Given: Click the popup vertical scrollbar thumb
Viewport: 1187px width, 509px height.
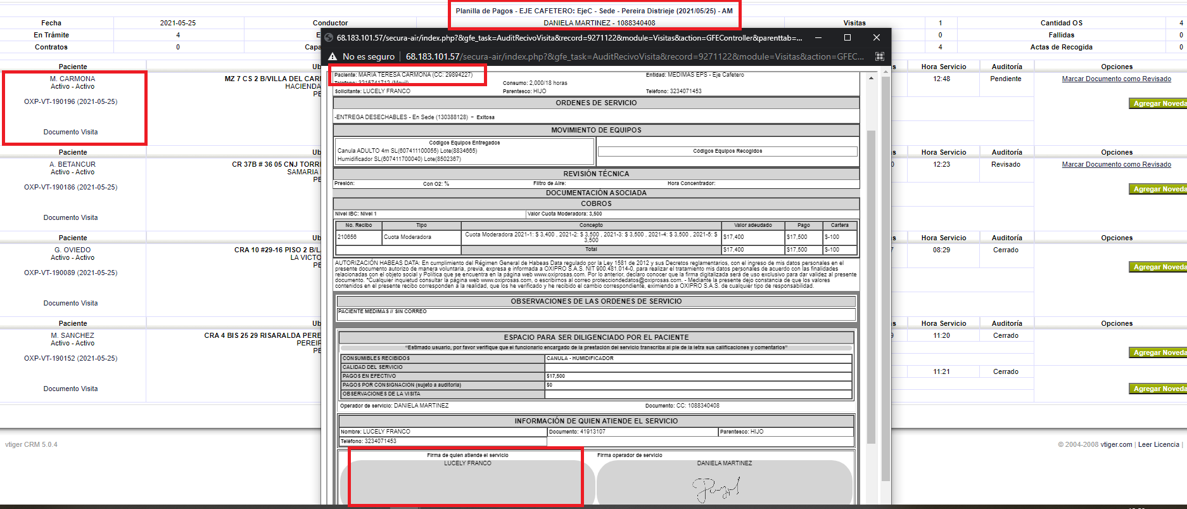Looking at the screenshot, I should tap(871, 287).
